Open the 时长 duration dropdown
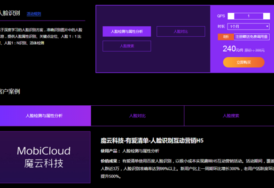The image size is (274, 188). point(248,27)
